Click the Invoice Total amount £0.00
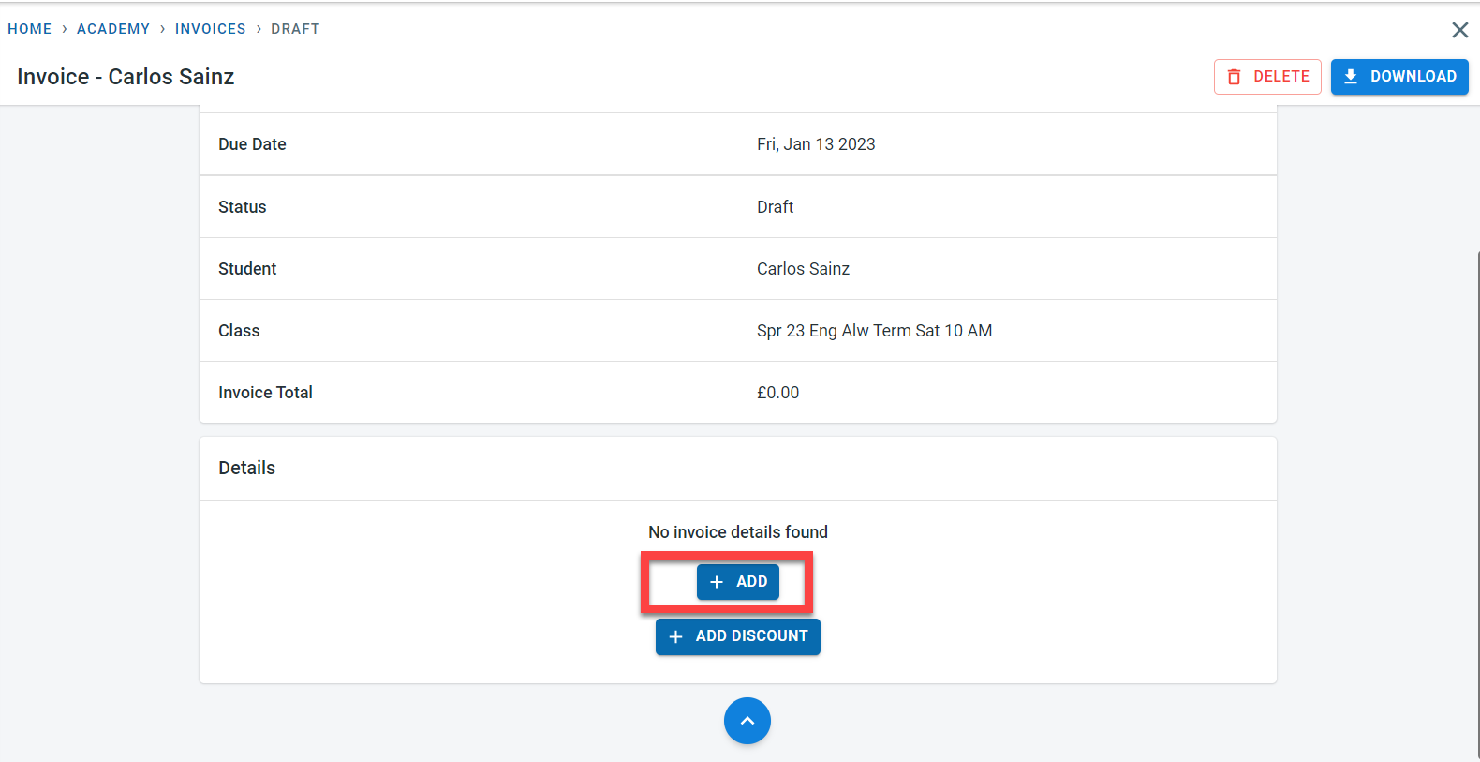Image resolution: width=1480 pixels, height=762 pixels. (777, 393)
